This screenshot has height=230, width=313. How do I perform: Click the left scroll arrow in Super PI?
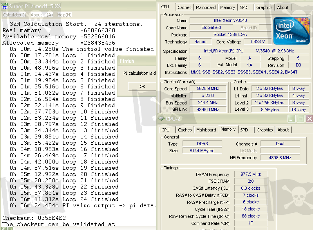pos(4,228)
